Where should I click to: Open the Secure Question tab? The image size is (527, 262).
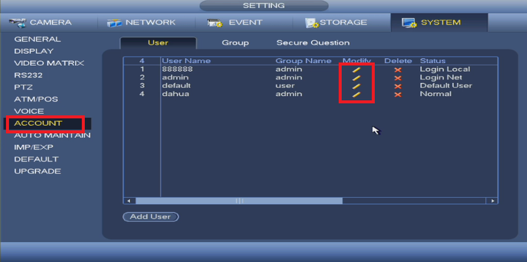point(313,43)
